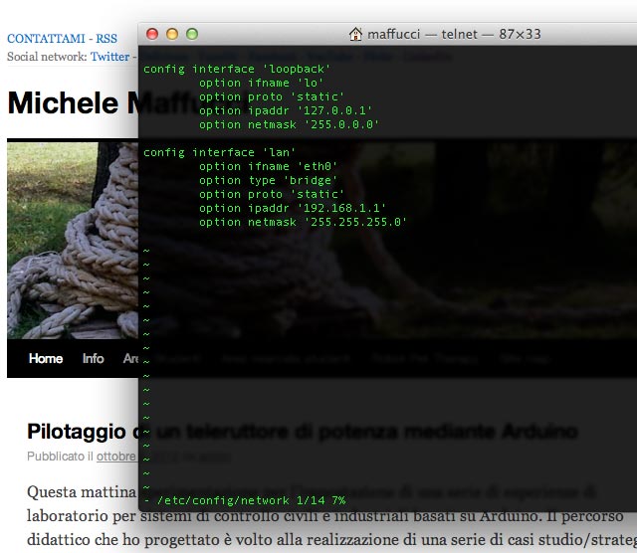Click the 'ottobre' publication date link
The image size is (637, 553).
click(115, 457)
